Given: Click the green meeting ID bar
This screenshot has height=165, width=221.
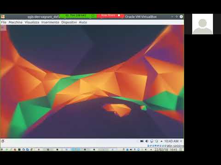Looking at the screenshot, I should 78,16.
